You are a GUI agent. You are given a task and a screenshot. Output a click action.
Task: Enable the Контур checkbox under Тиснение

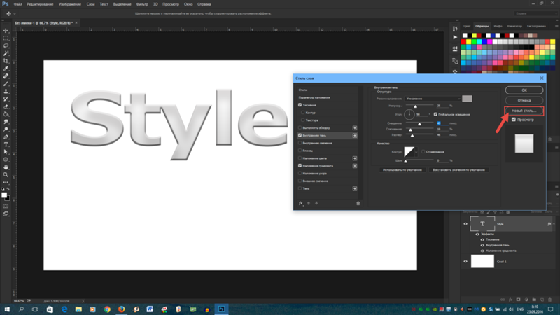[x=302, y=112]
